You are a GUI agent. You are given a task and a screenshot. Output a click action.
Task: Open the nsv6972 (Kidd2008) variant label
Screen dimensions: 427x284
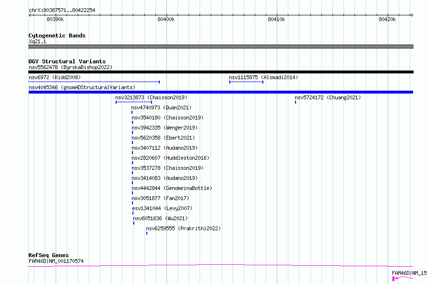tap(55, 77)
